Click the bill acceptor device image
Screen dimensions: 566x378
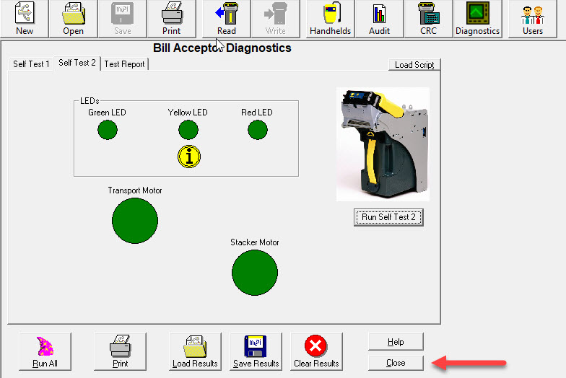383,144
